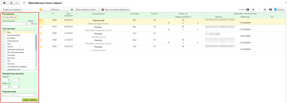
Task: Check the Цистерна body type
Action: [4, 64]
